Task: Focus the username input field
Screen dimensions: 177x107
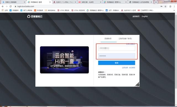Action: point(117,48)
